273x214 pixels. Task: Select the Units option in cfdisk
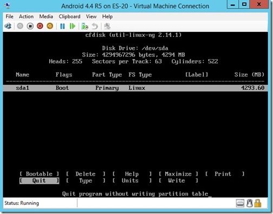(132, 180)
